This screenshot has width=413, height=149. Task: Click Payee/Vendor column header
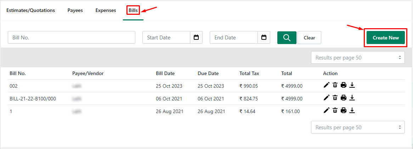tap(88, 73)
